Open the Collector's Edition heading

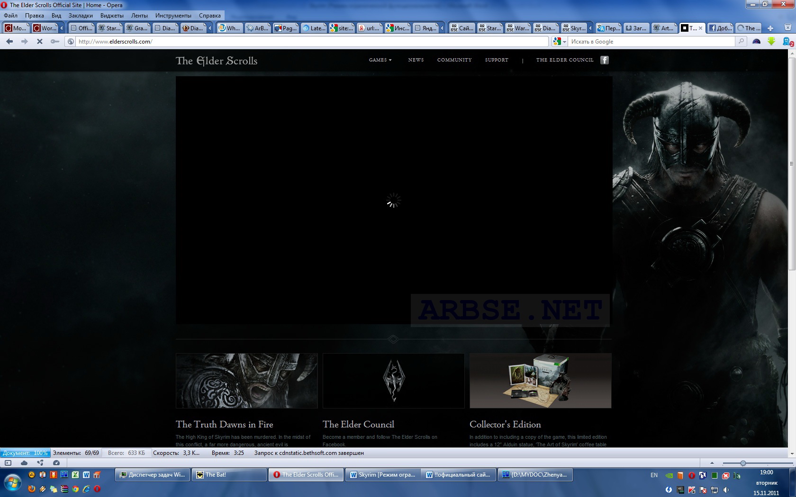coord(505,425)
